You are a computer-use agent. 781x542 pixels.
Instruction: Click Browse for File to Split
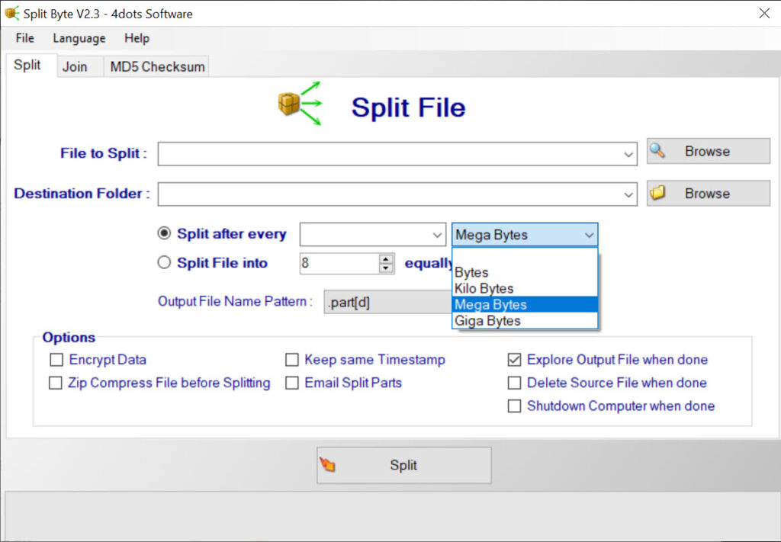[x=709, y=151]
